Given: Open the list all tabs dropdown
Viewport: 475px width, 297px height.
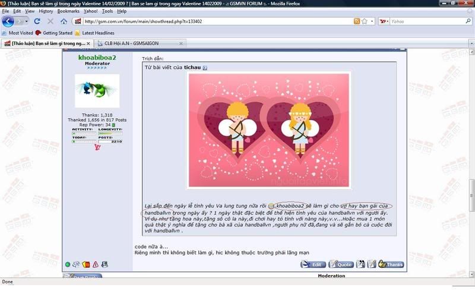Looking at the screenshot, I should tap(471, 43).
